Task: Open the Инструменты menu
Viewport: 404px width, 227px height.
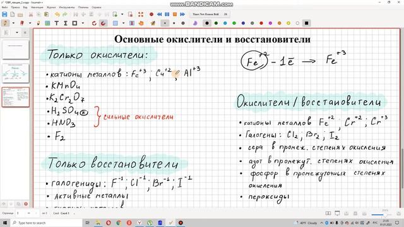Action: point(67,8)
